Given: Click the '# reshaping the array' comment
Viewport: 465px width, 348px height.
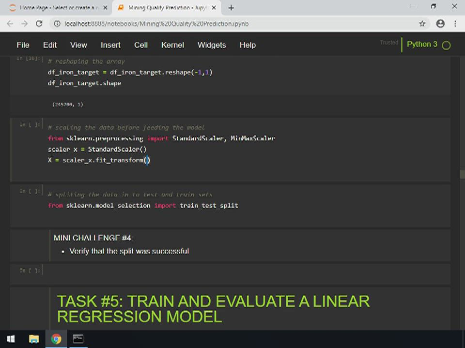Looking at the screenshot, I should point(86,61).
